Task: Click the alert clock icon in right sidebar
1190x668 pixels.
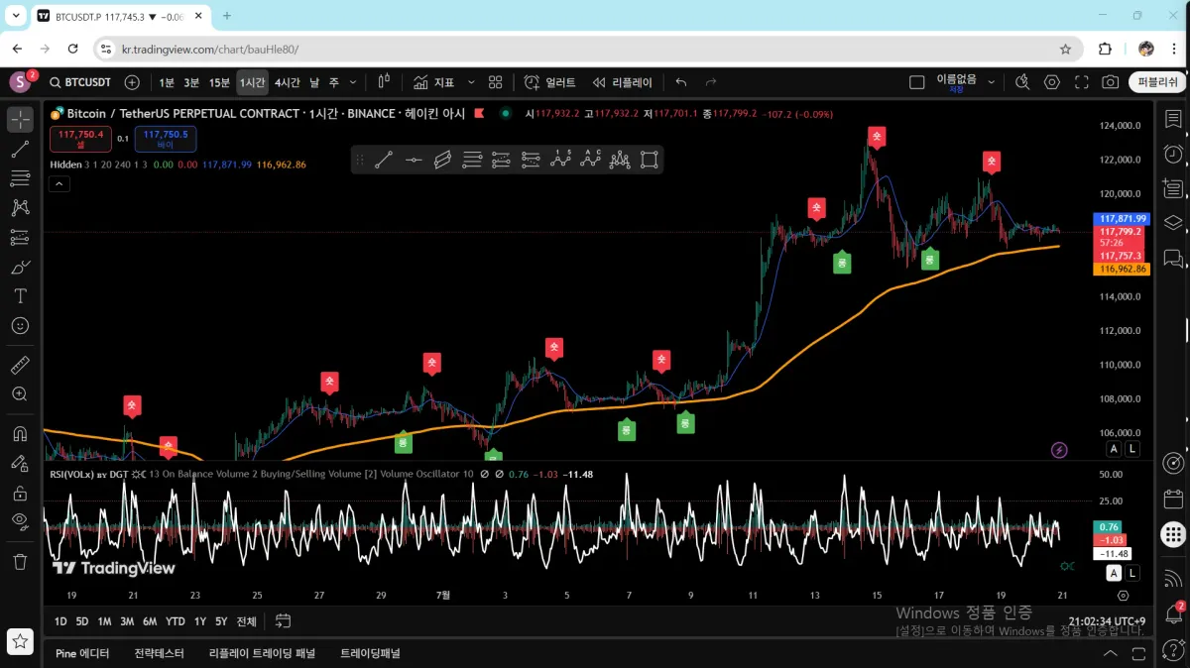Action: click(1173, 154)
